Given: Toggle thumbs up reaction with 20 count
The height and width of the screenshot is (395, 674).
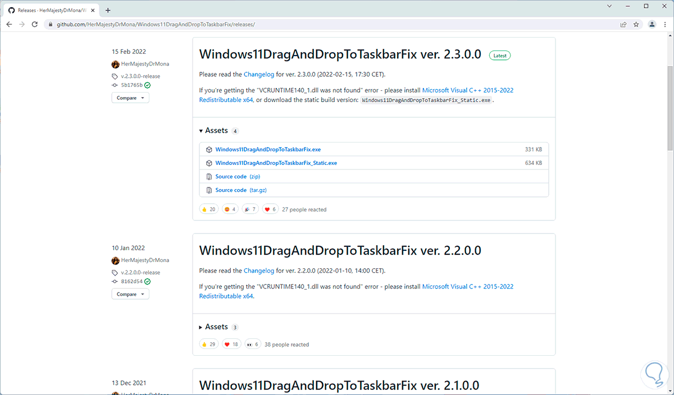Looking at the screenshot, I should click(x=209, y=209).
